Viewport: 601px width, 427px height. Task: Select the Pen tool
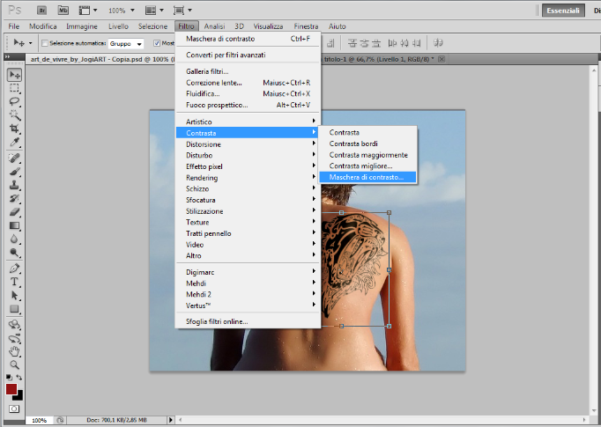(14, 268)
